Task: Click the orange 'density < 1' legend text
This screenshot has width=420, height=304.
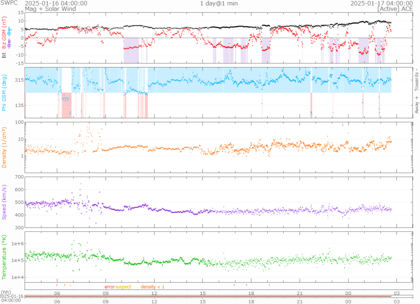Action: click(153, 287)
